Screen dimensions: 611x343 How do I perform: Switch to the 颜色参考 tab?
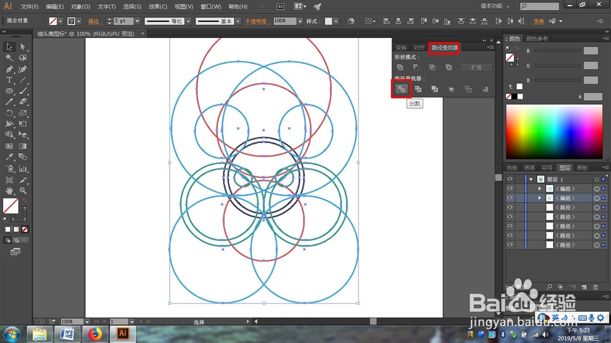point(537,38)
